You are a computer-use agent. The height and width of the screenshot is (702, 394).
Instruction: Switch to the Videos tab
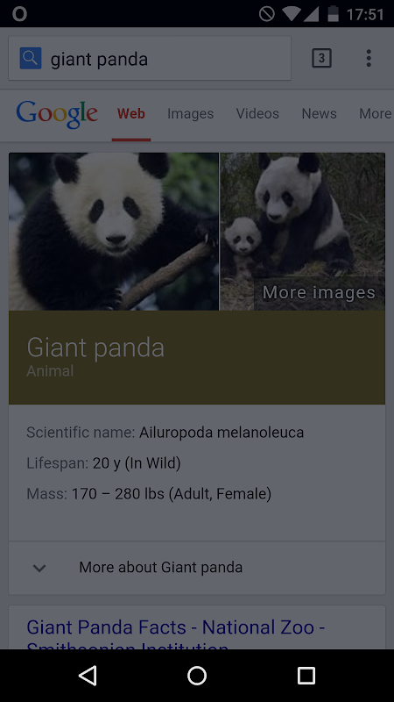(257, 114)
